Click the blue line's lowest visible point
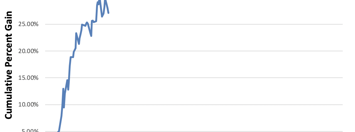Screen dimensions: 355x132 pos(58,131)
